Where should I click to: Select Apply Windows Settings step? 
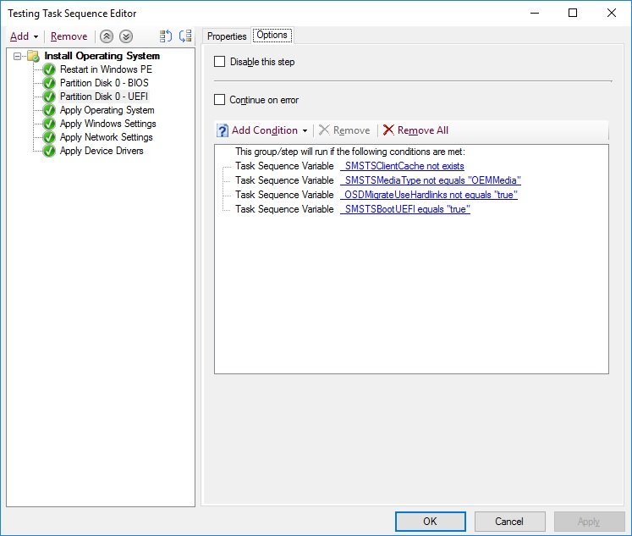pos(107,124)
